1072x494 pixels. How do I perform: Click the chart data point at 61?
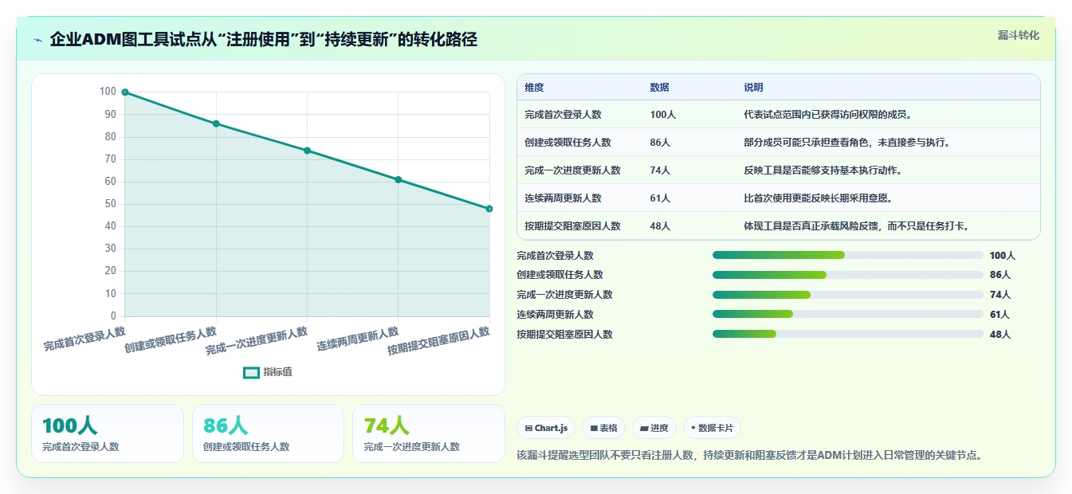click(x=399, y=179)
